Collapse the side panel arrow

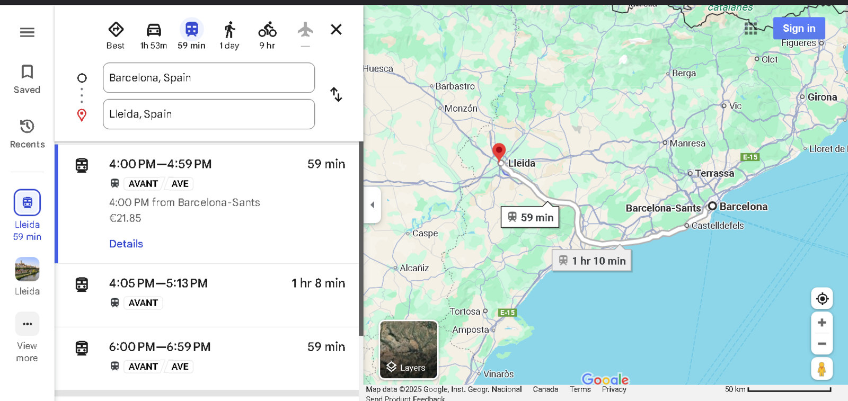click(372, 205)
